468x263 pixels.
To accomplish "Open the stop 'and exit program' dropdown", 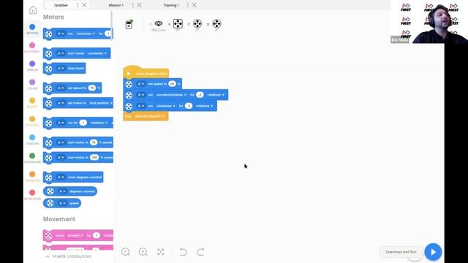I will tap(149, 116).
